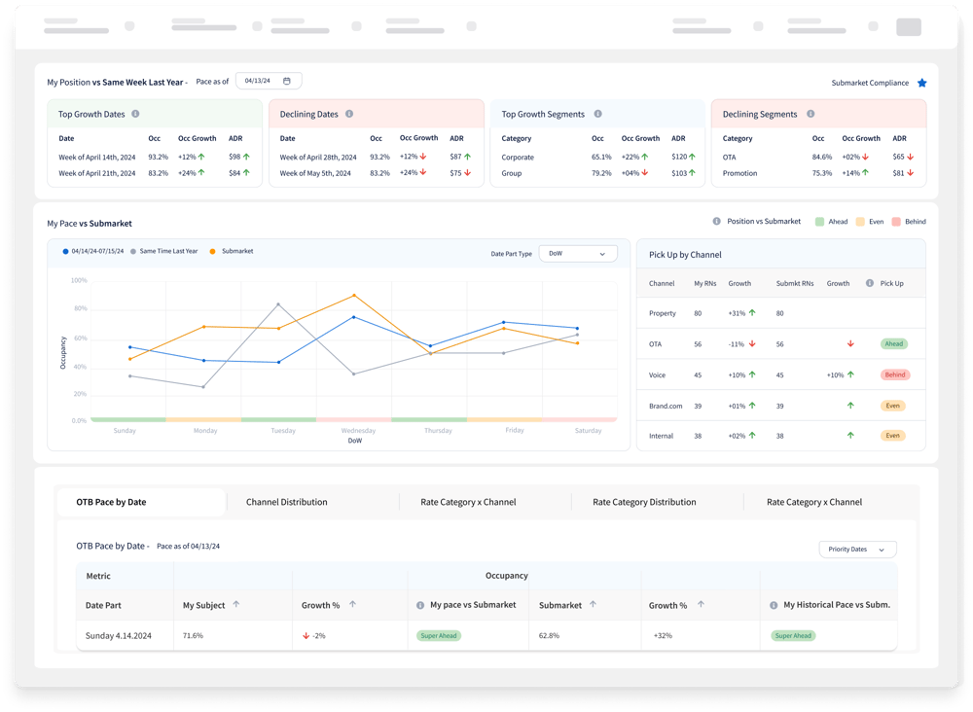Toggle the 04/14/24-07/15/24 legend series
The width and height of the screenshot is (973, 712).
tap(93, 251)
